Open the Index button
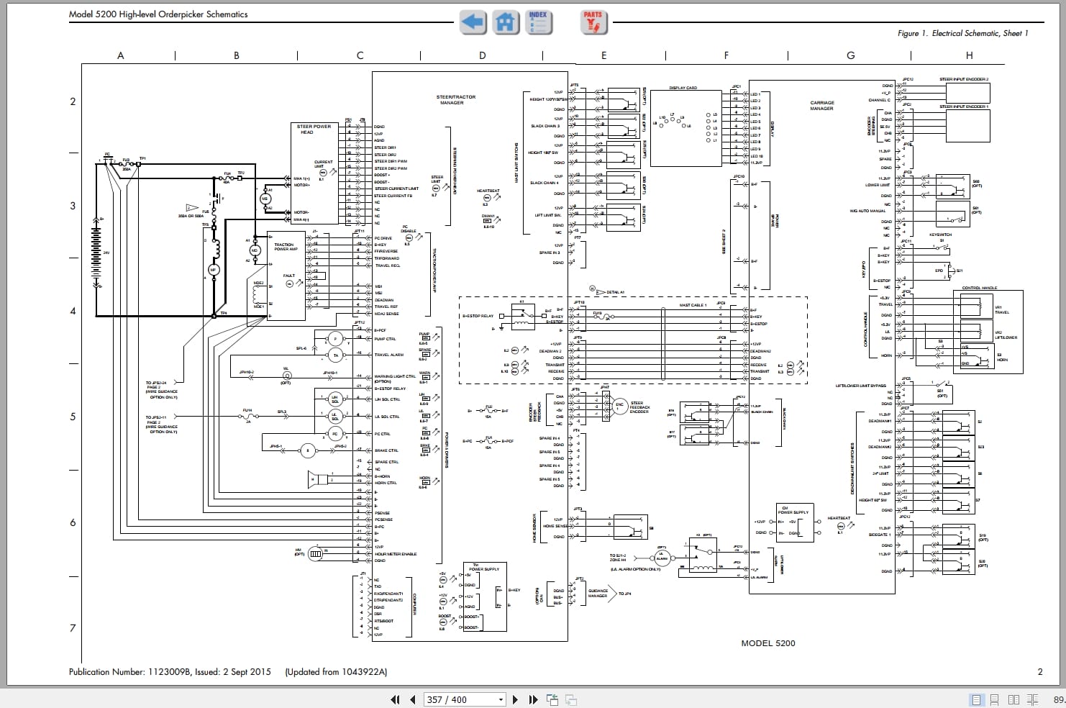The image size is (1066, 708). tap(538, 22)
